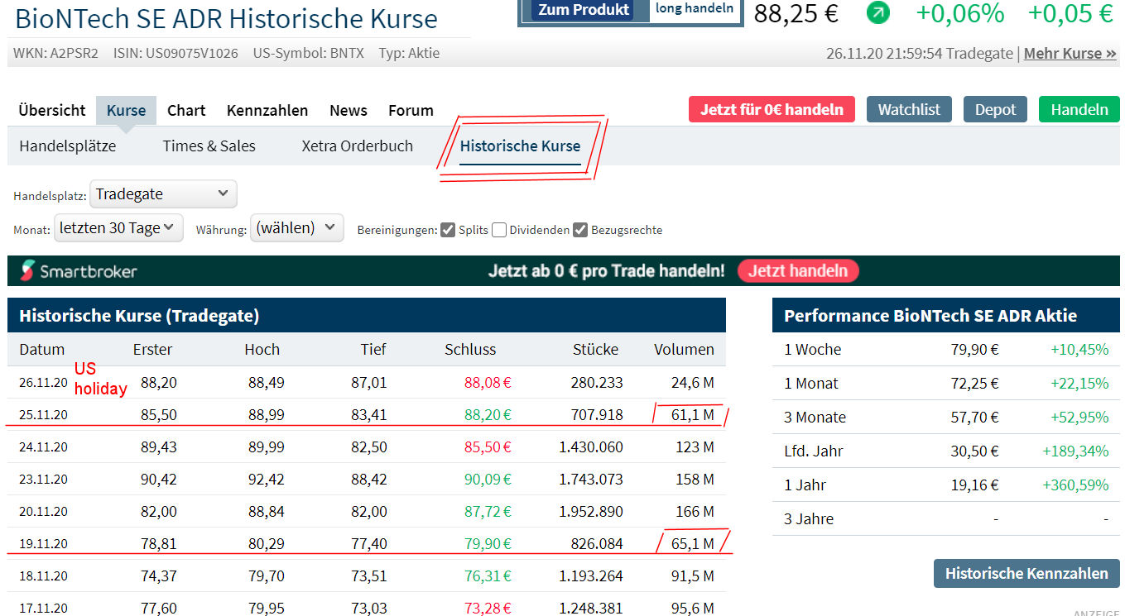The height and width of the screenshot is (616, 1125).
Task: Open the Historische Kennzahlen page
Action: point(1026,573)
